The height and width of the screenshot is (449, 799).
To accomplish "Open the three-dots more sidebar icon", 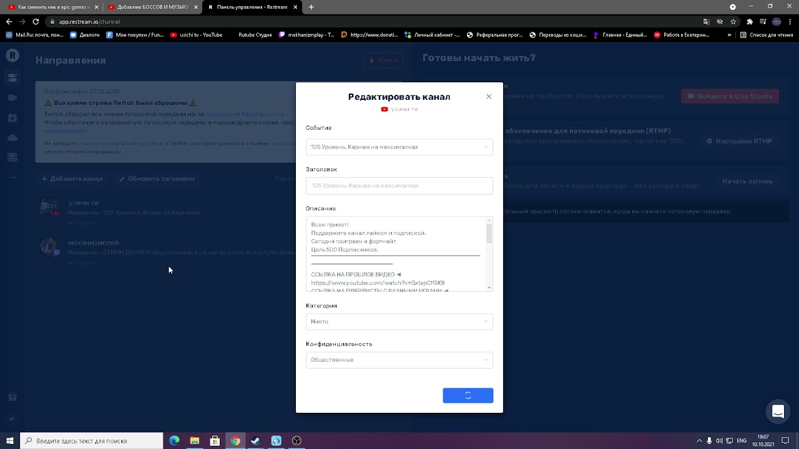I will [12, 178].
